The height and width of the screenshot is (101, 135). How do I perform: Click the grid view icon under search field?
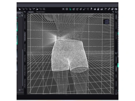point(20,16)
